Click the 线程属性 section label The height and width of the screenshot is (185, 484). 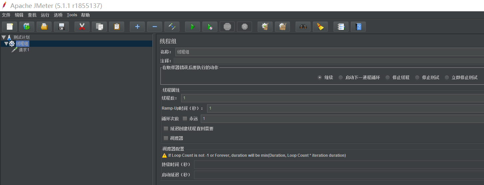[171, 90]
